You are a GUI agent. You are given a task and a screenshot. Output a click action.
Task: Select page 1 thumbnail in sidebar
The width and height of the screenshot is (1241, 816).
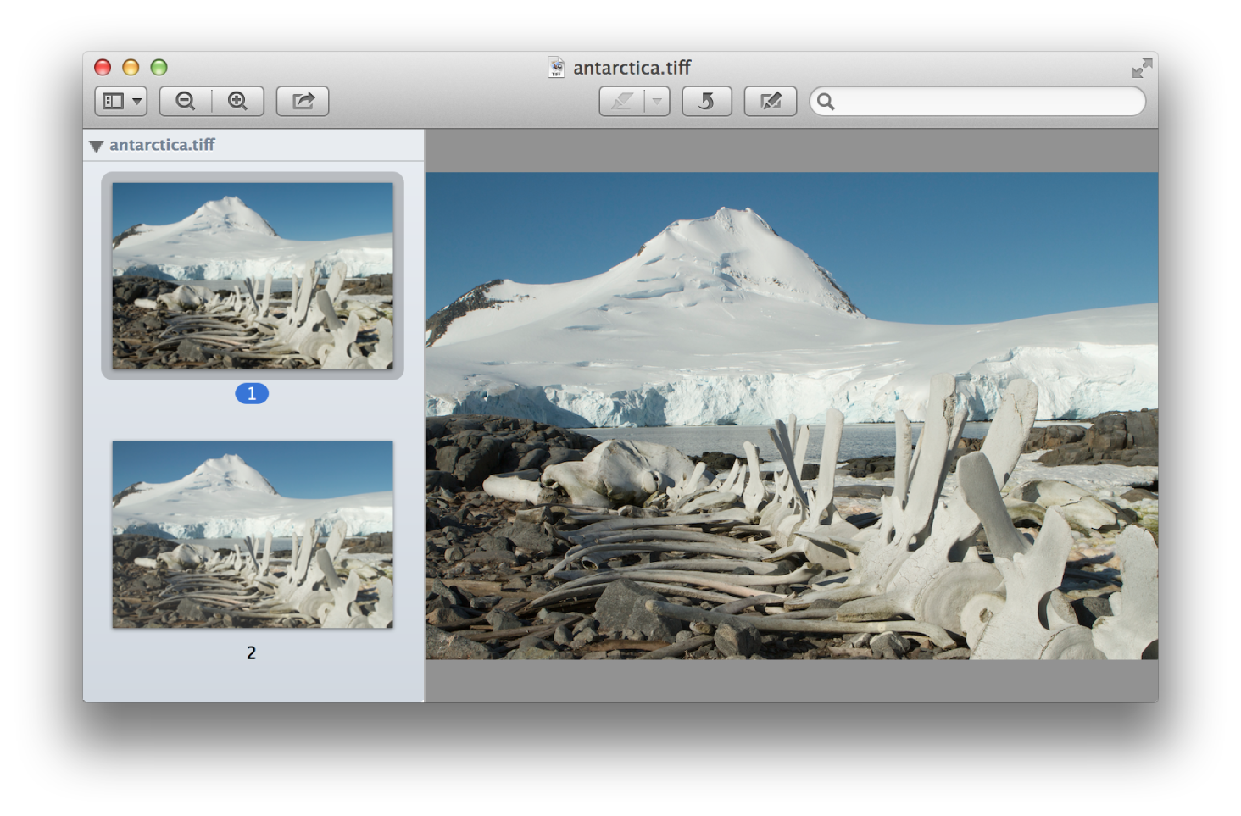tap(253, 275)
